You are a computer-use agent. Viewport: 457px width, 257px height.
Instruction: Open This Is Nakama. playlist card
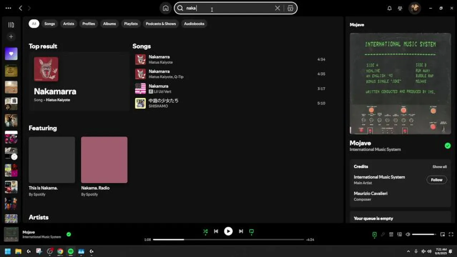[52, 166]
